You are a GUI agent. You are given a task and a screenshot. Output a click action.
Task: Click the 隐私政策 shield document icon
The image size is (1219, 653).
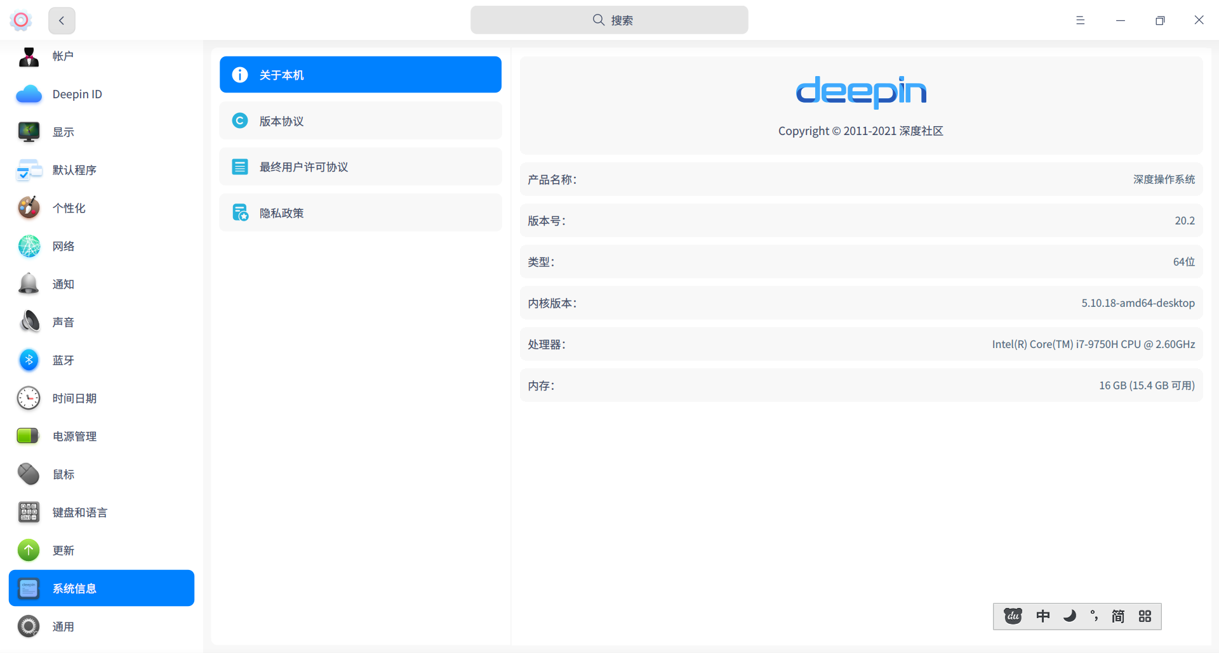240,213
